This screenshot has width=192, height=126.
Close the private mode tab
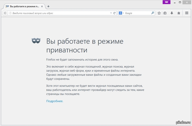[42, 6]
